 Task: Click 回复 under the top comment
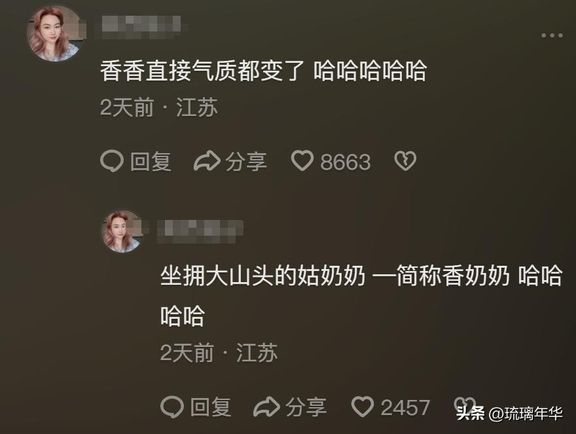[x=151, y=161]
